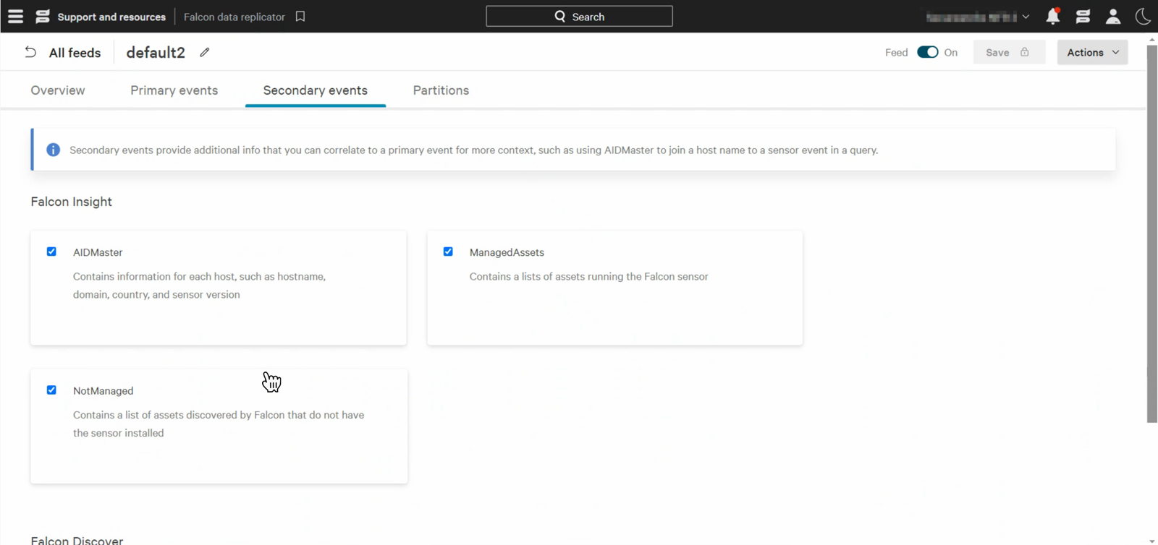Click the lock icon on the Save button
This screenshot has width=1158, height=545.
point(1025,52)
